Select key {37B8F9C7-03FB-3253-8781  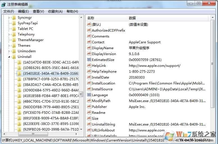tap(51, 79)
